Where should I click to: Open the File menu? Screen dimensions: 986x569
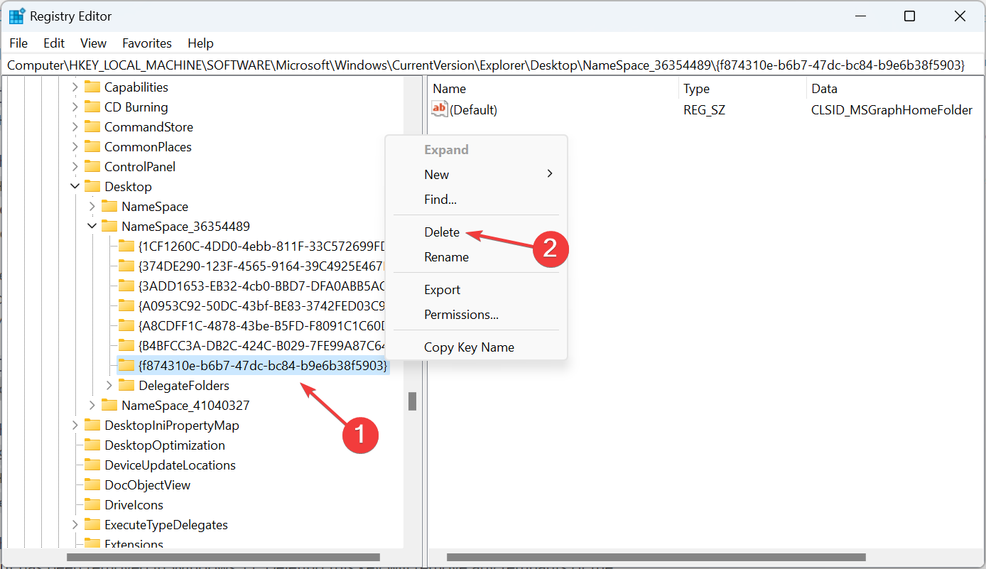click(x=18, y=43)
